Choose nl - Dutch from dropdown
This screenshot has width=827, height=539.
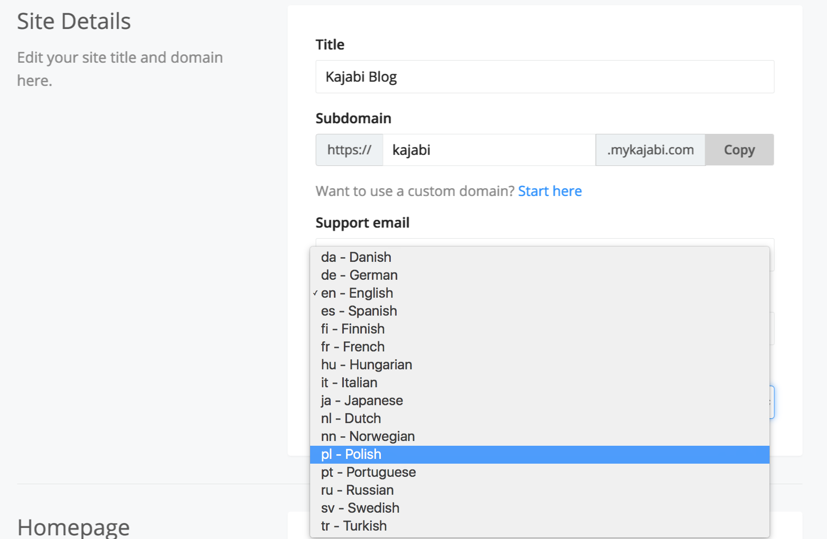(x=540, y=418)
